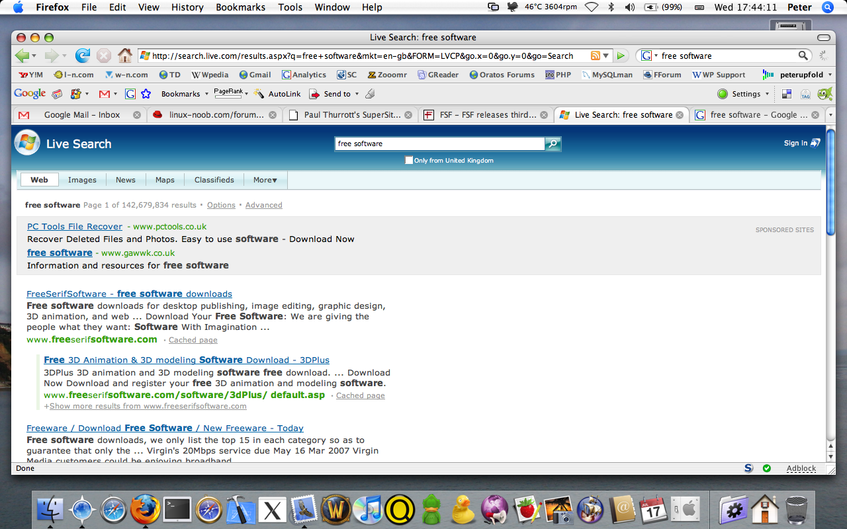Click the Spotlight icon in menu bar

(x=827, y=7)
